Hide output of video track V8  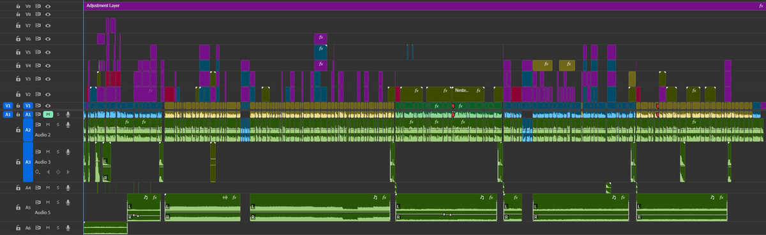tap(48, 14)
